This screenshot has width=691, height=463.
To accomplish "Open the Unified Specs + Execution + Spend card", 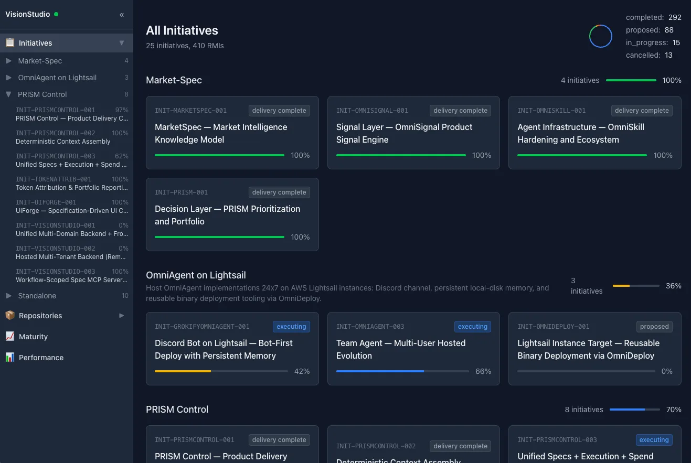I will (x=595, y=444).
